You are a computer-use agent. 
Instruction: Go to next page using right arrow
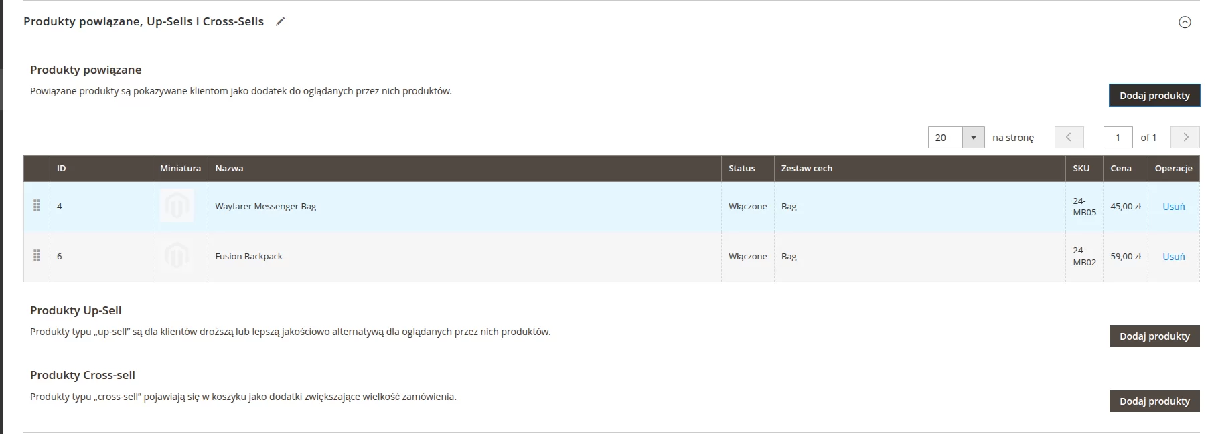[x=1185, y=137]
